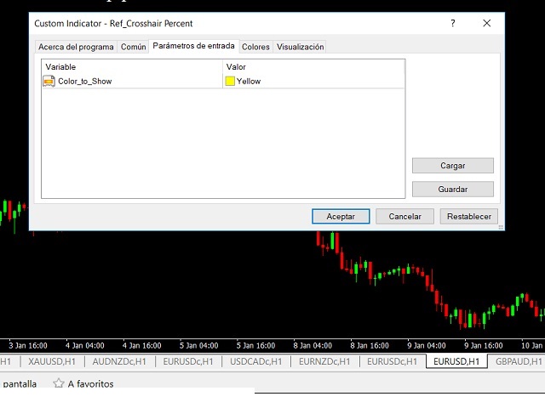The height and width of the screenshot is (408, 545).
Task: Click the Cancelar button
Action: 404,217
